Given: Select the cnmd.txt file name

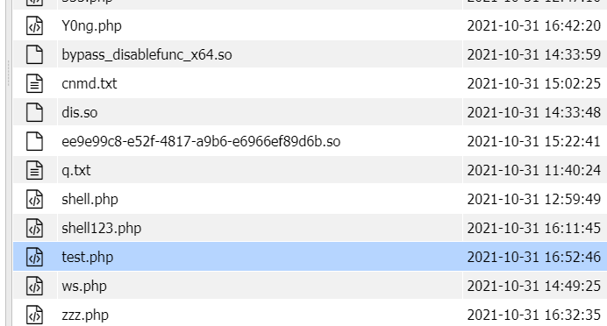Looking at the screenshot, I should (89, 83).
